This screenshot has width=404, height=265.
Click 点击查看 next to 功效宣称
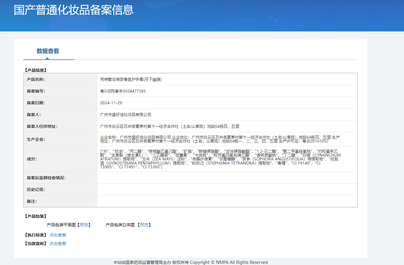[x=58, y=244]
